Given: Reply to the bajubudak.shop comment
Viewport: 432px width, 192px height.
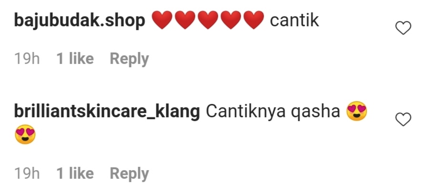Looking at the screenshot, I should [129, 59].
